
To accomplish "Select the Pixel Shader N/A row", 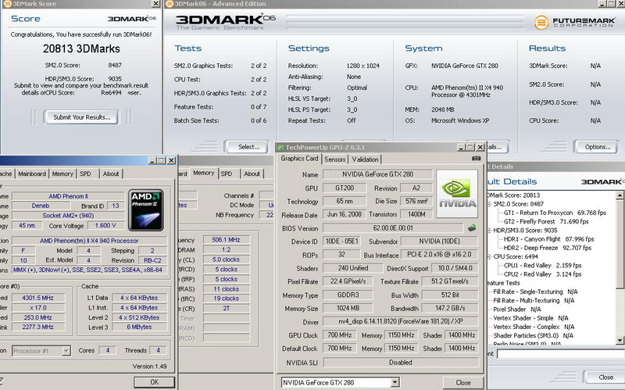I will coord(516,309).
